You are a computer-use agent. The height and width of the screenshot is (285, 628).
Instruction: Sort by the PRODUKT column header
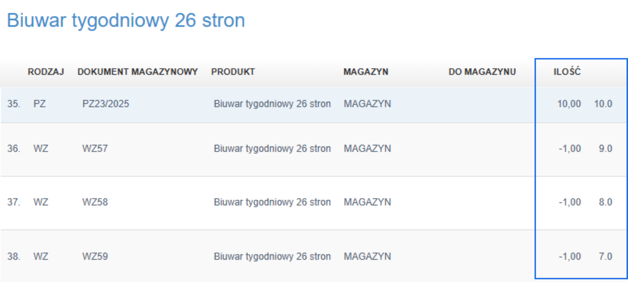[x=233, y=71]
